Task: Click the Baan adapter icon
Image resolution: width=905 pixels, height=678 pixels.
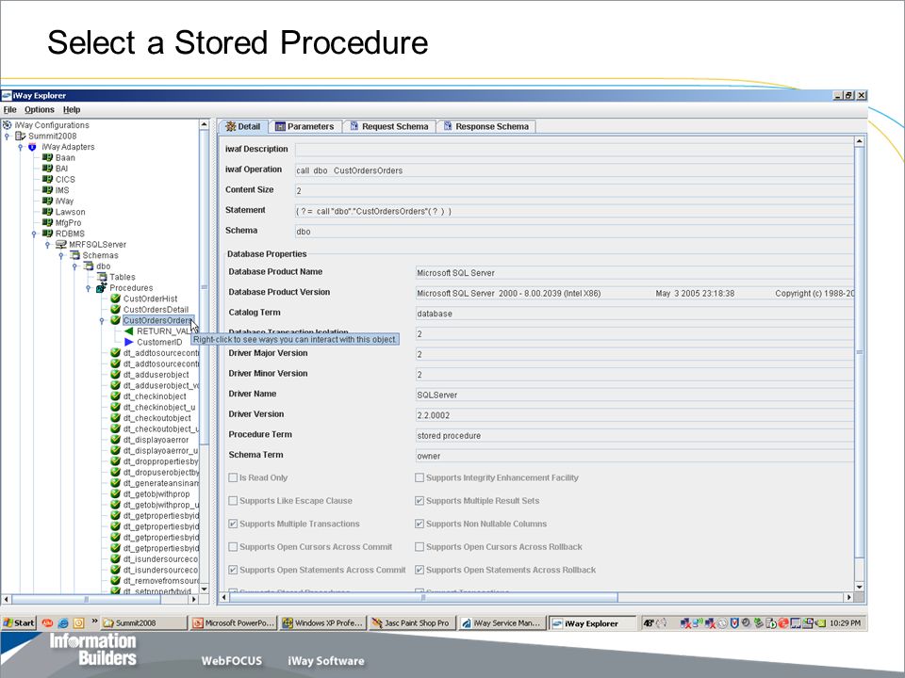Action: (x=47, y=157)
